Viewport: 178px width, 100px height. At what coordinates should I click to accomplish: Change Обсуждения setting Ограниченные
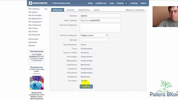[86, 73]
